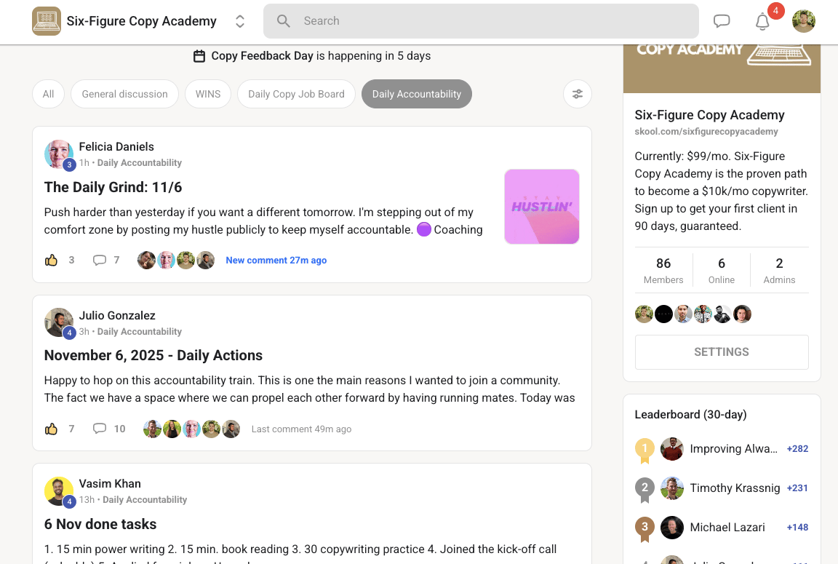
Task: Click Daily Accountability tag under Felicia Daniels
Action: [x=140, y=162]
